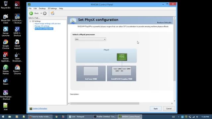
Task: Click the Chrome taskbar icon
Action: point(56,117)
